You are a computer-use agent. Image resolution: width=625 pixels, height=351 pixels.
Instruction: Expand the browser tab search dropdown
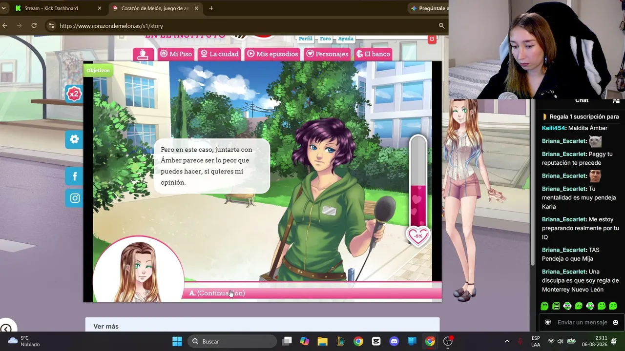pyautogui.click(x=3, y=8)
